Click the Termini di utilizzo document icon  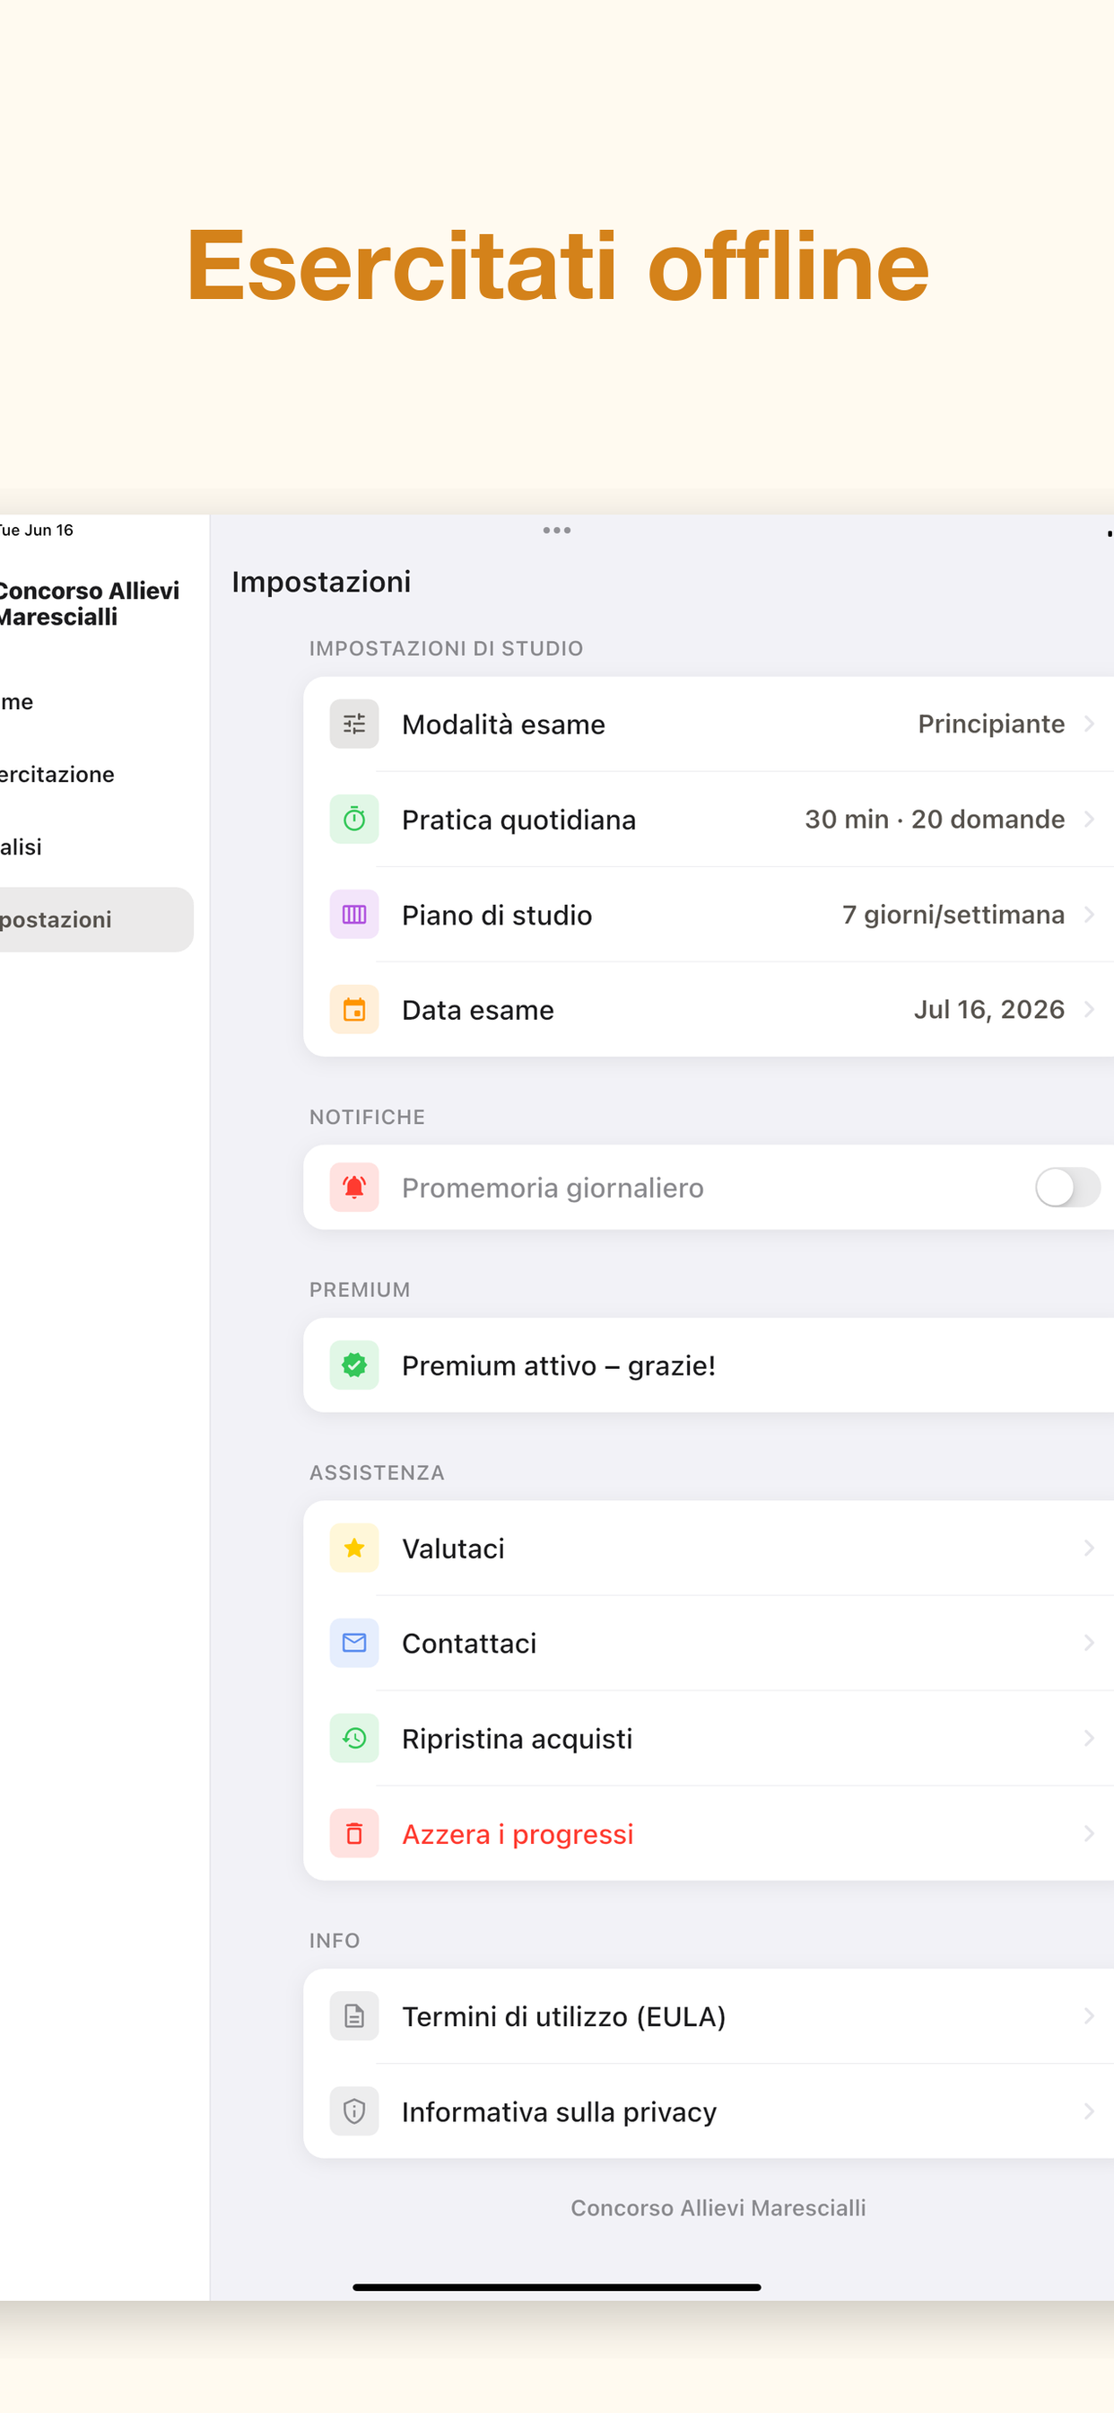point(354,2017)
